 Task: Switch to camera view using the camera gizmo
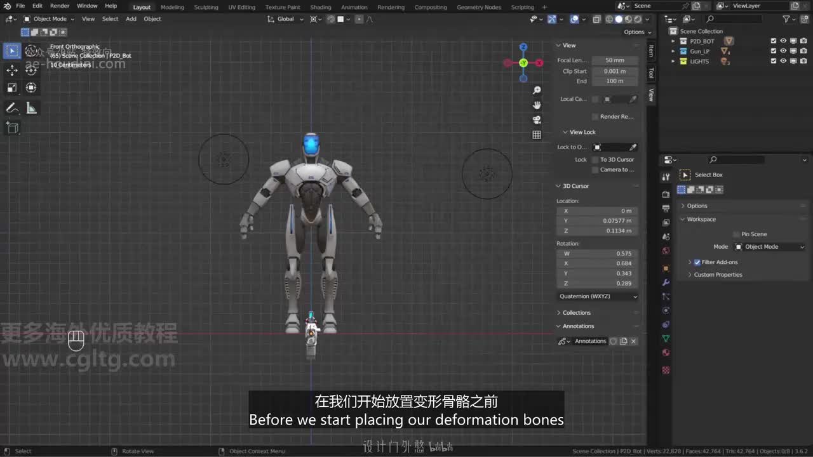[x=537, y=120]
